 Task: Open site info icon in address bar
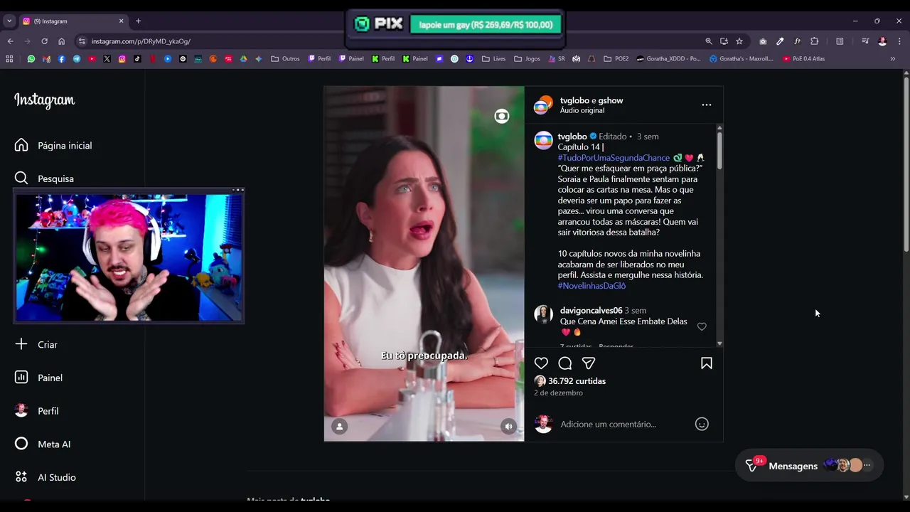82,41
